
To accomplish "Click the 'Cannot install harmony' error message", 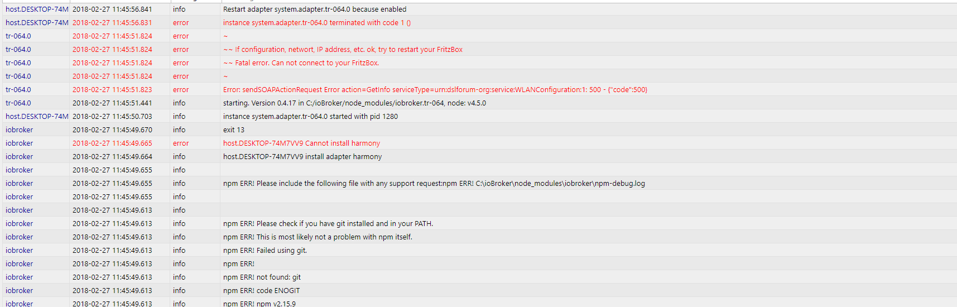I will point(301,143).
